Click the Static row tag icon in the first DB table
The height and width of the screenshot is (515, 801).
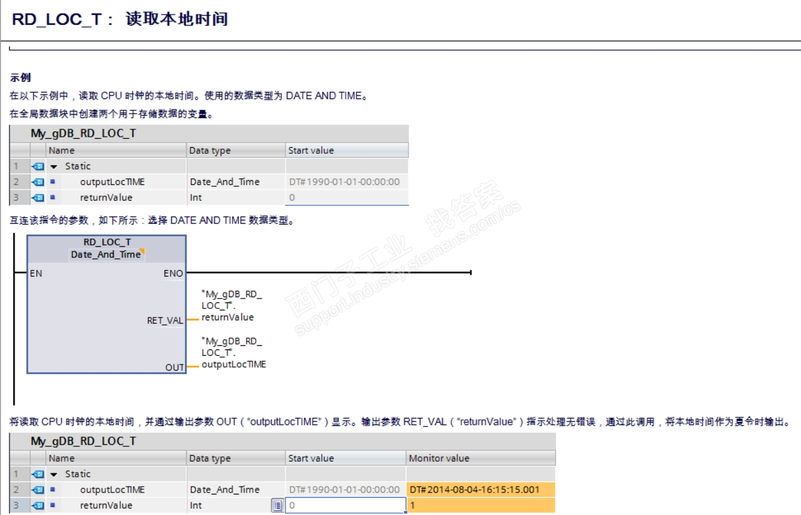[x=38, y=166]
